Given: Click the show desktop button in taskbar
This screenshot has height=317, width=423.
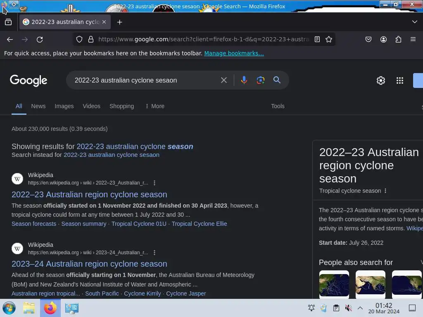Looking at the screenshot, I should (x=412, y=308).
